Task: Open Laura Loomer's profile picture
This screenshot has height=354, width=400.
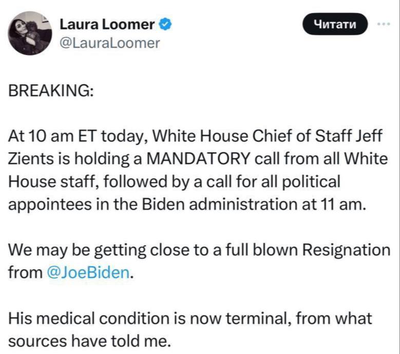Action: (x=30, y=33)
